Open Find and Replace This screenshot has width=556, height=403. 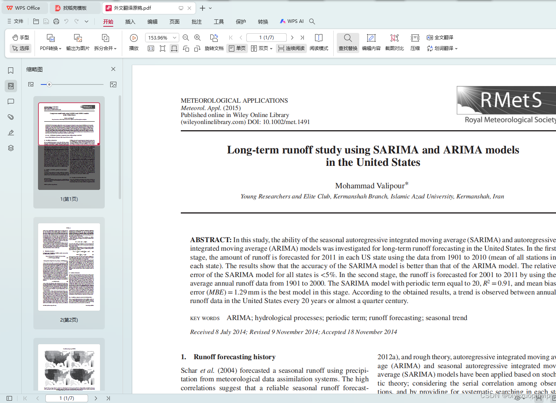point(348,42)
